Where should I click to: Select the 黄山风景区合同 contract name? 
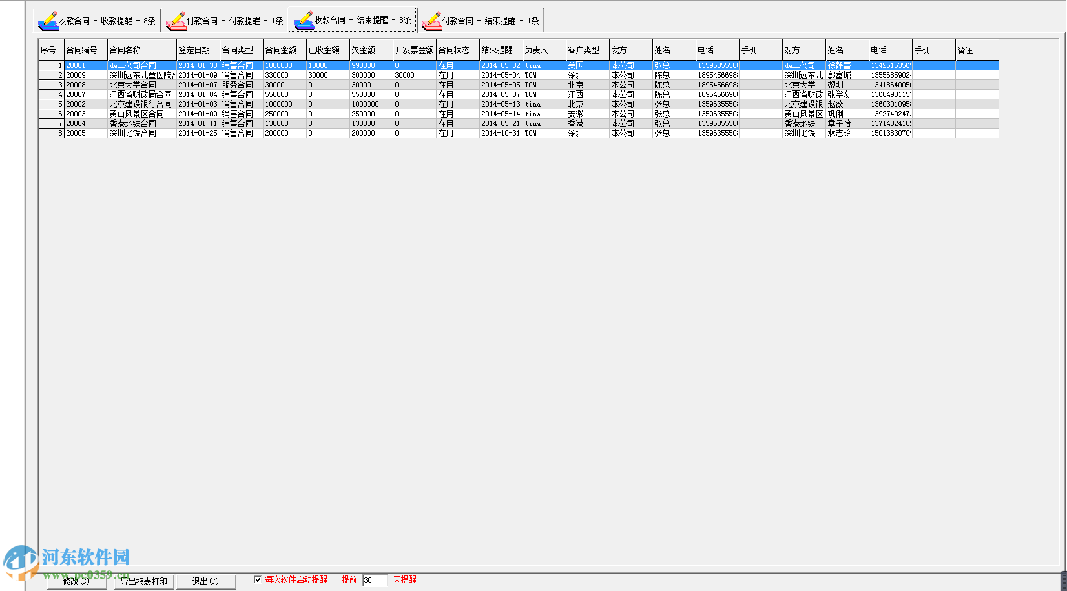pos(142,114)
